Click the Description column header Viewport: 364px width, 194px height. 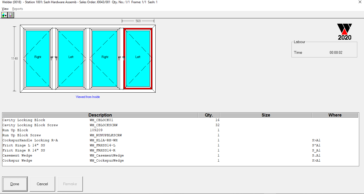click(100, 115)
